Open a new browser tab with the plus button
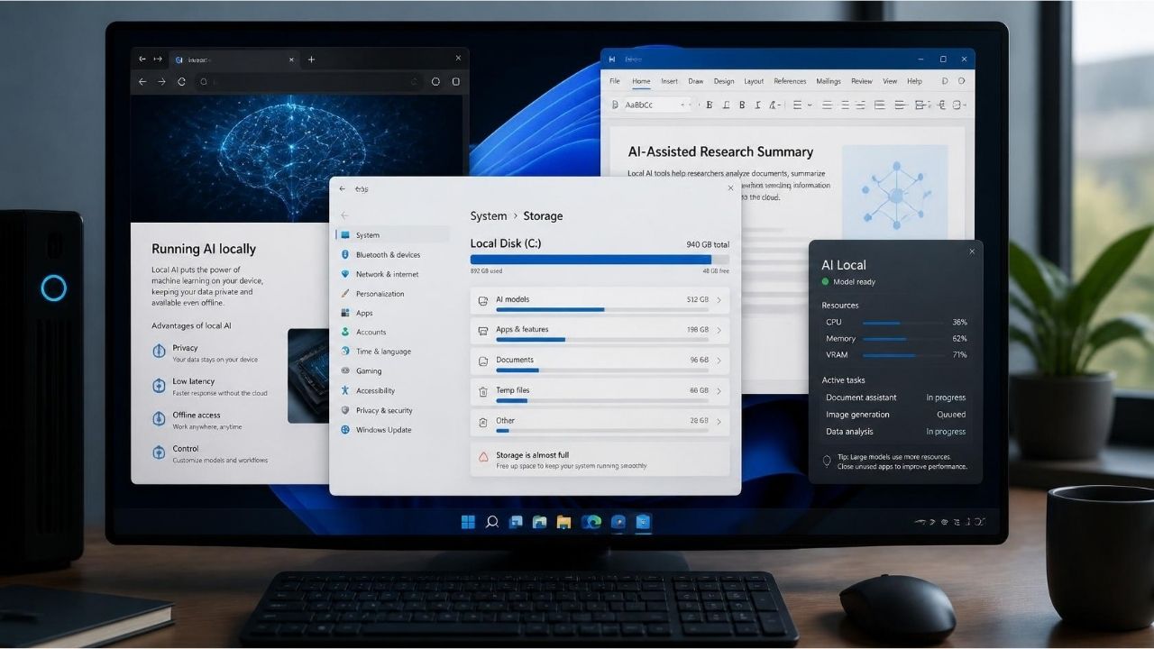 pos(311,59)
